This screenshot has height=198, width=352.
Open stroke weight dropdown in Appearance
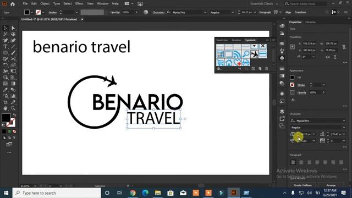coord(323,85)
